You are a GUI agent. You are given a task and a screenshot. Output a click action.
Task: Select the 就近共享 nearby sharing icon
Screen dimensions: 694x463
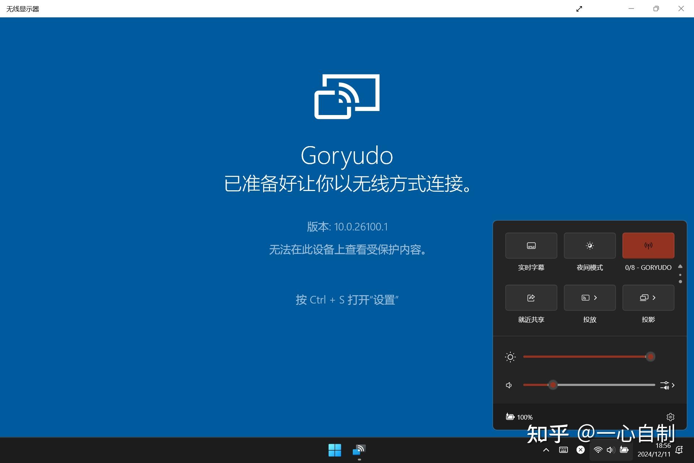pos(531,297)
